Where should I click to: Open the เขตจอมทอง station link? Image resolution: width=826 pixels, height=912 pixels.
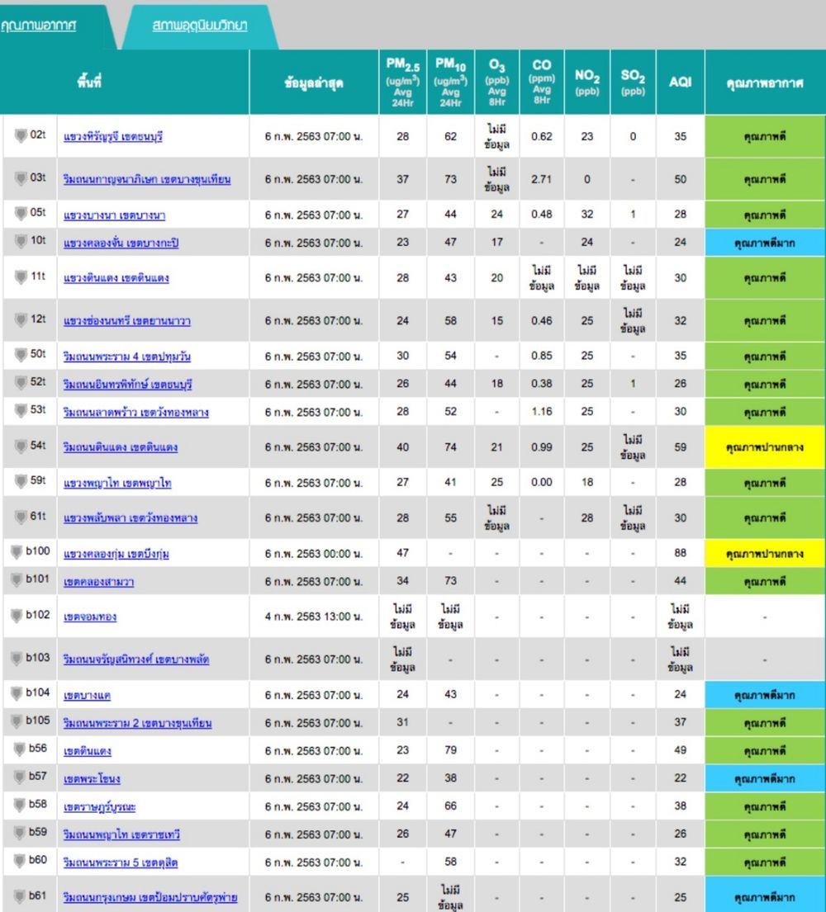coord(90,617)
